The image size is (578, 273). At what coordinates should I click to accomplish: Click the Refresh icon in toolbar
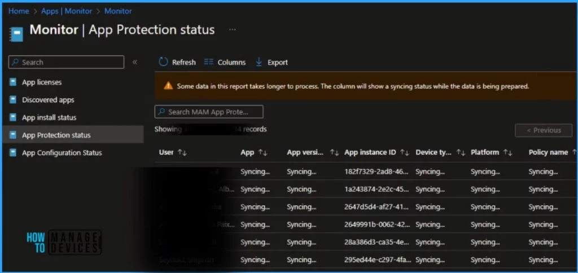[x=163, y=62]
